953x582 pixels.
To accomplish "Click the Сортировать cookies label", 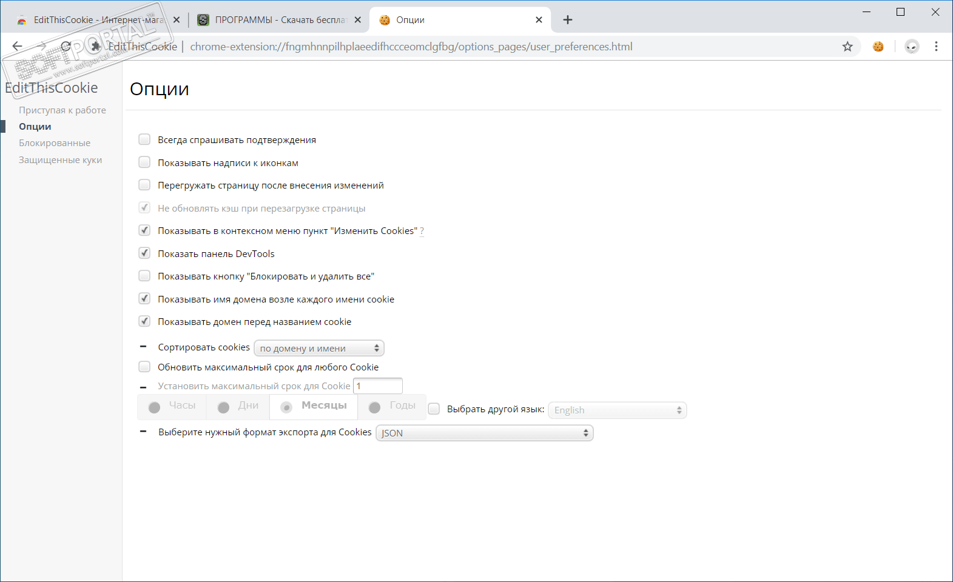I will pos(204,347).
